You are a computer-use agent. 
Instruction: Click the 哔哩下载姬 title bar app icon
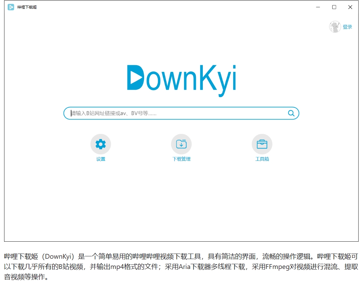coord(11,7)
